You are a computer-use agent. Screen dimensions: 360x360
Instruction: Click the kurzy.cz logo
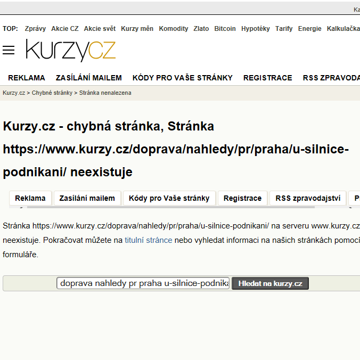71,50
